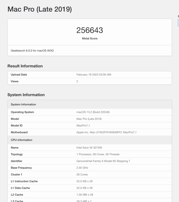Click the L2 Cache value 1.00 MB x 28
Viewport: 179px width, 202px height.
coord(85,195)
